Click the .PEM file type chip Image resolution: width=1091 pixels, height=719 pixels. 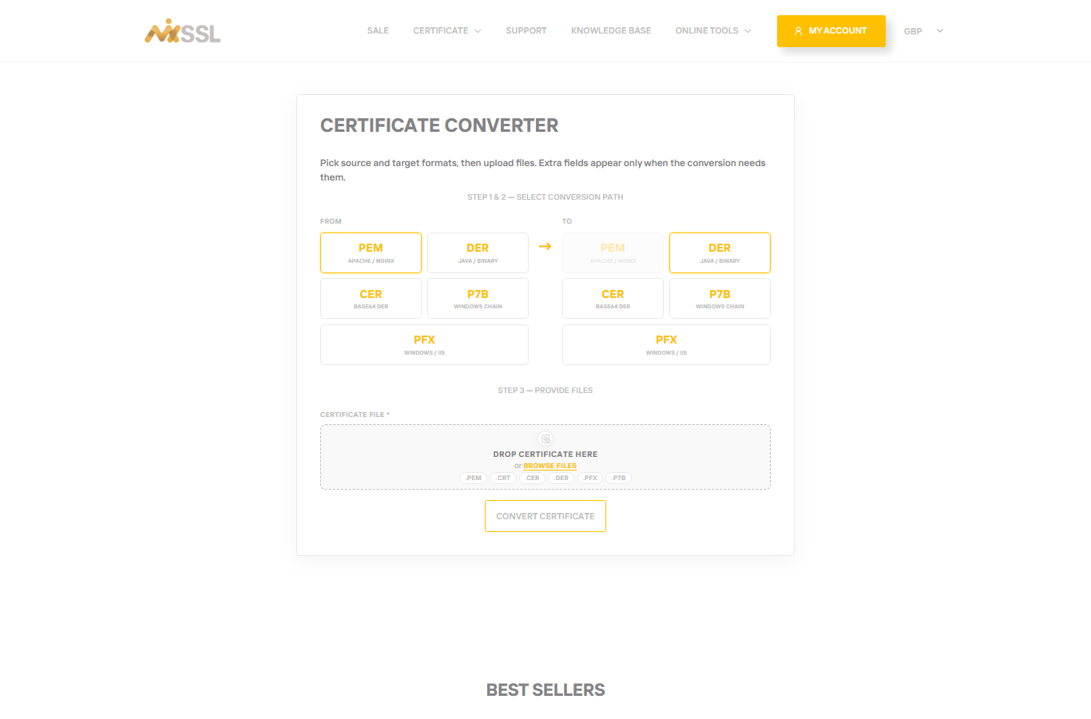[x=474, y=478]
